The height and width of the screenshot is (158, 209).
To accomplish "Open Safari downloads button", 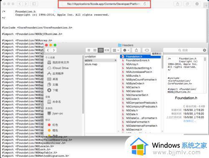I will (197, 4).
